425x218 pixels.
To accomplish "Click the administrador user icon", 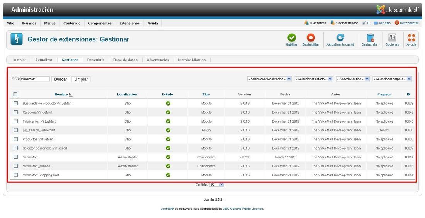I will (333, 23).
